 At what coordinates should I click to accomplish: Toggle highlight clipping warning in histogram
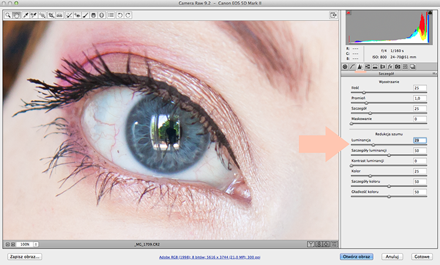[430, 13]
